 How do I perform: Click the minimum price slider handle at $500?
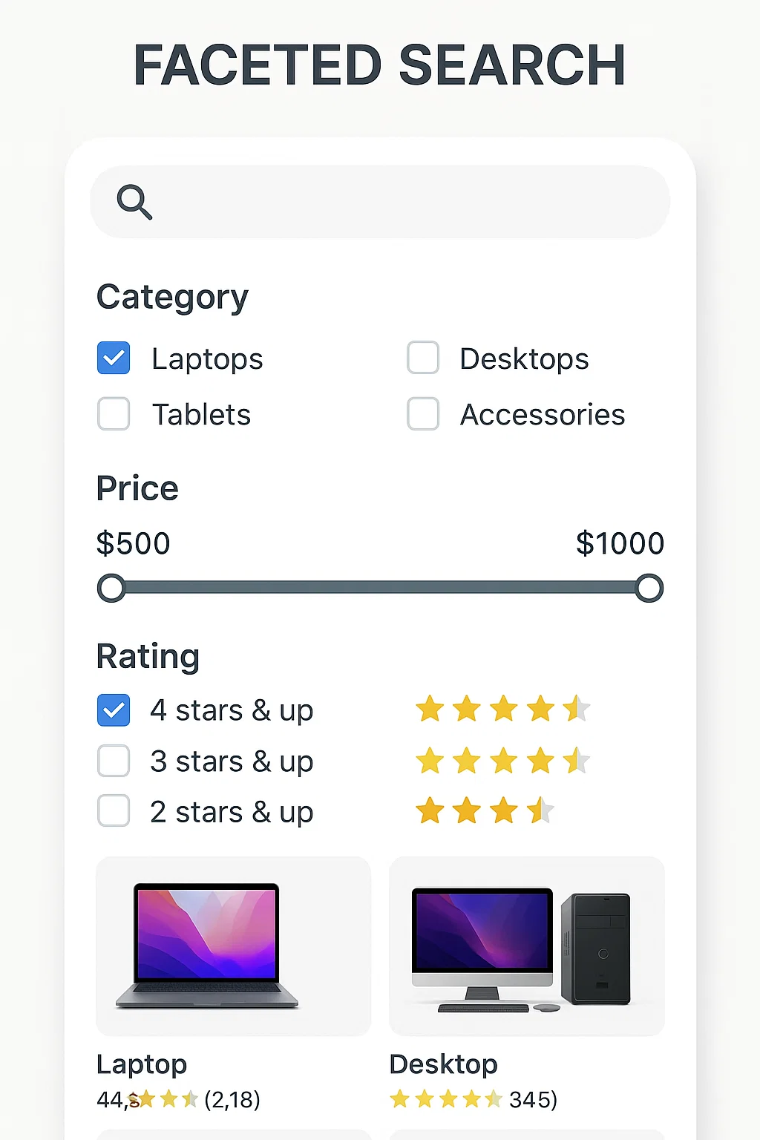pyautogui.click(x=111, y=588)
